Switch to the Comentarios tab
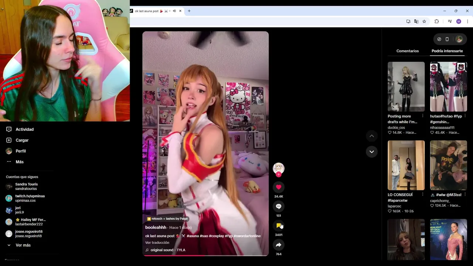This screenshot has height=266, width=473. (x=408, y=51)
